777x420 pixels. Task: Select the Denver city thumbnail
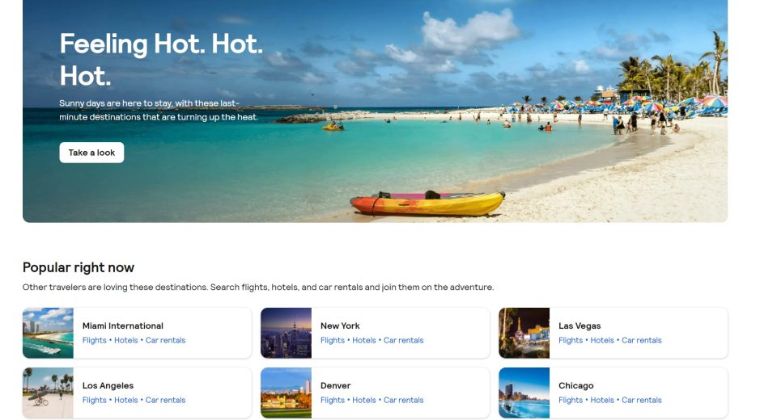coord(286,393)
